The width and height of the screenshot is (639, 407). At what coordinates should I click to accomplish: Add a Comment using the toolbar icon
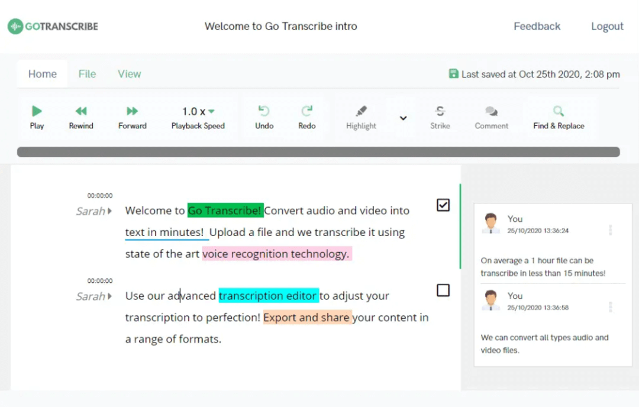pyautogui.click(x=491, y=116)
